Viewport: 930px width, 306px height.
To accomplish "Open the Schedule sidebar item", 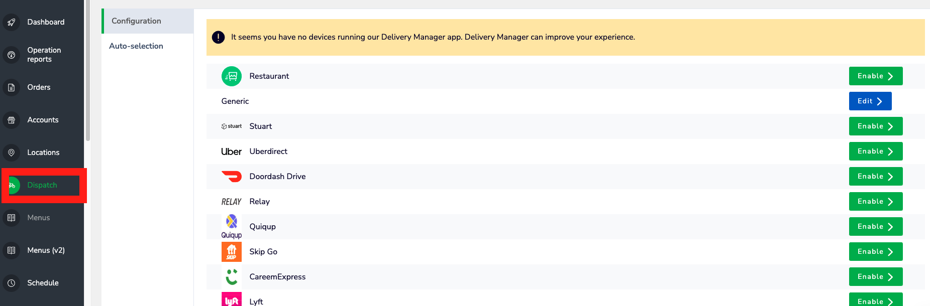I will (42, 283).
